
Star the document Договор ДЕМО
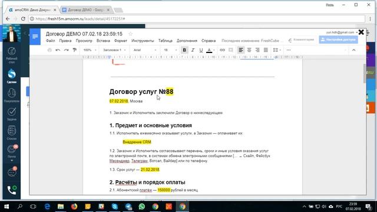coord(131,34)
